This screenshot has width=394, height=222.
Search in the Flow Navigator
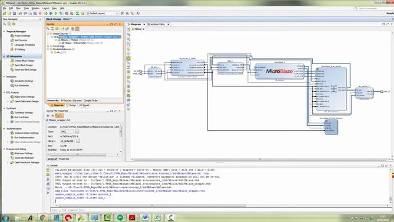point(4,24)
